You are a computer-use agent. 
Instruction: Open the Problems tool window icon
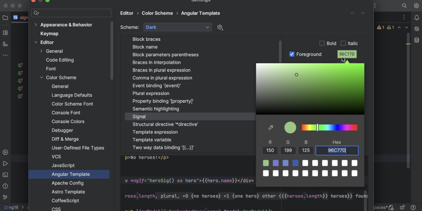(5, 186)
